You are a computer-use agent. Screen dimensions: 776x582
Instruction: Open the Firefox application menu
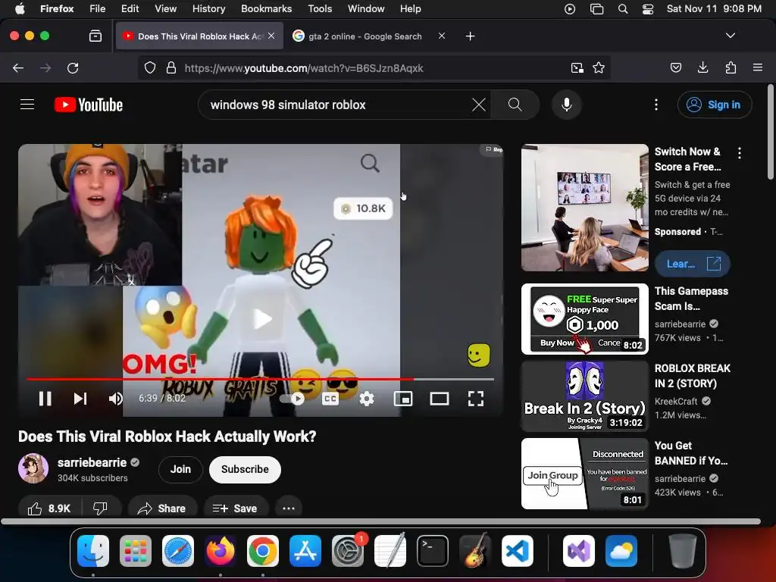tap(758, 67)
